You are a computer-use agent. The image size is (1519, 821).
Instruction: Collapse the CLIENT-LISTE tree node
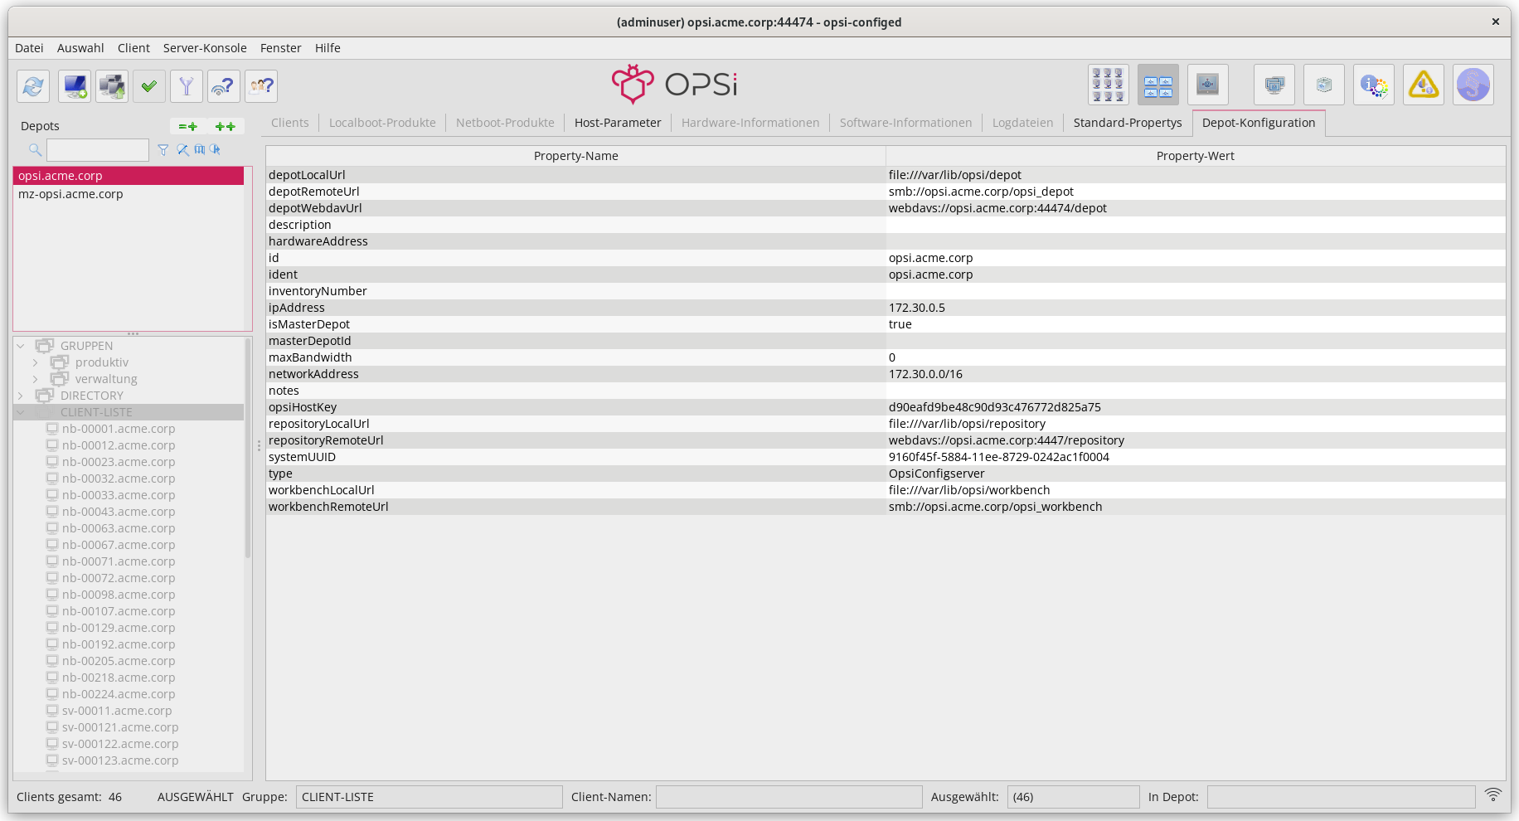pos(21,412)
